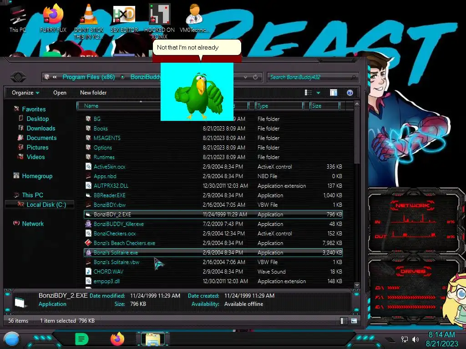Select This PC in navigation pane
This screenshot has height=349, width=466.
point(32,195)
